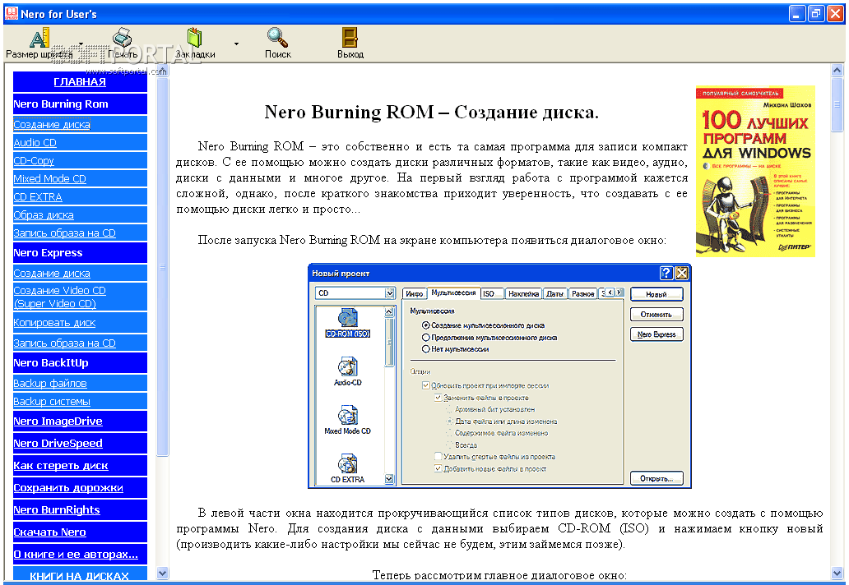This screenshot has width=849, height=585.
Task: Click the tab strip left scroll arrow
Action: coord(610,292)
